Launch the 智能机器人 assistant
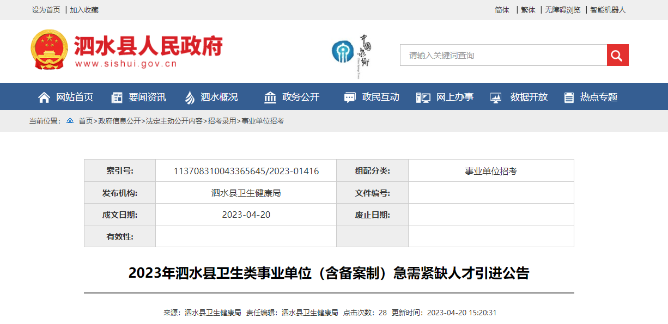668x324 pixels. point(608,10)
